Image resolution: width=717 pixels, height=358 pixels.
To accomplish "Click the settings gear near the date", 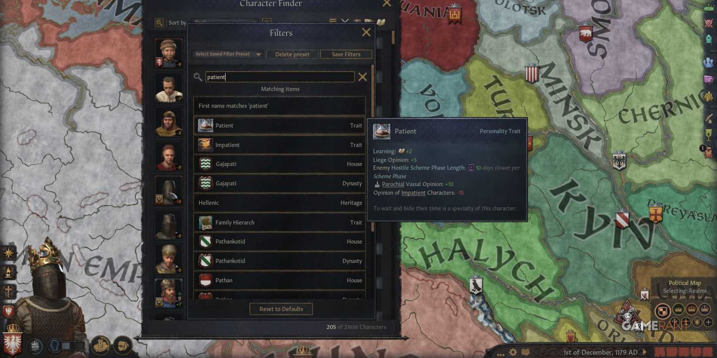I will (x=513, y=352).
